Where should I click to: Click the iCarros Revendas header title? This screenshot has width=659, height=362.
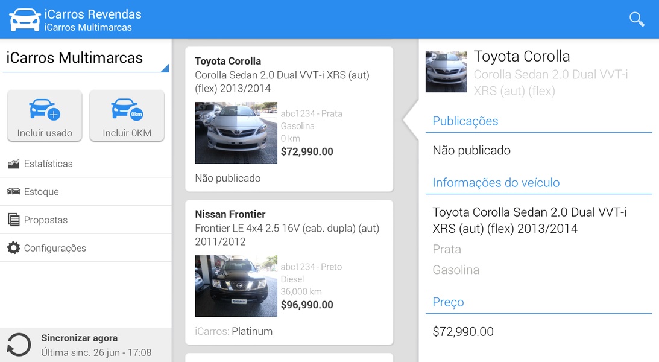click(x=93, y=14)
